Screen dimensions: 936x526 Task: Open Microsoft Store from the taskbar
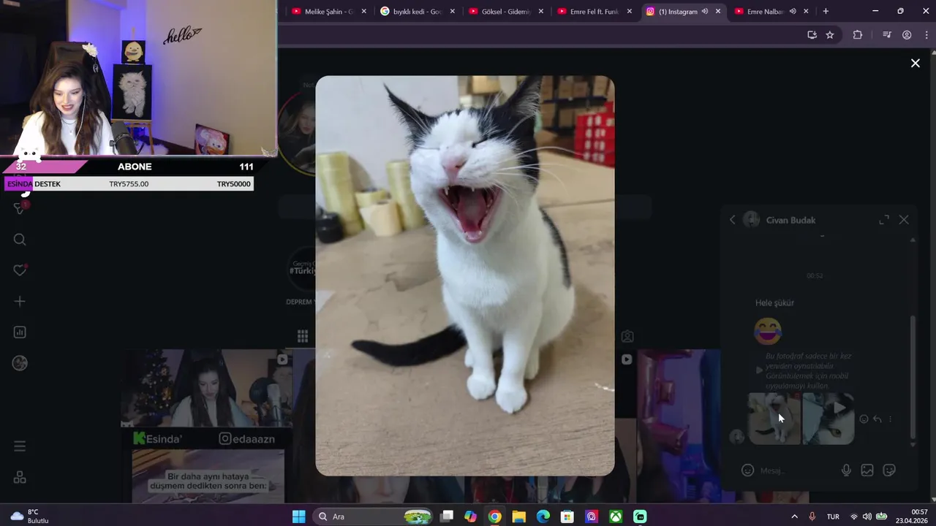(x=567, y=517)
